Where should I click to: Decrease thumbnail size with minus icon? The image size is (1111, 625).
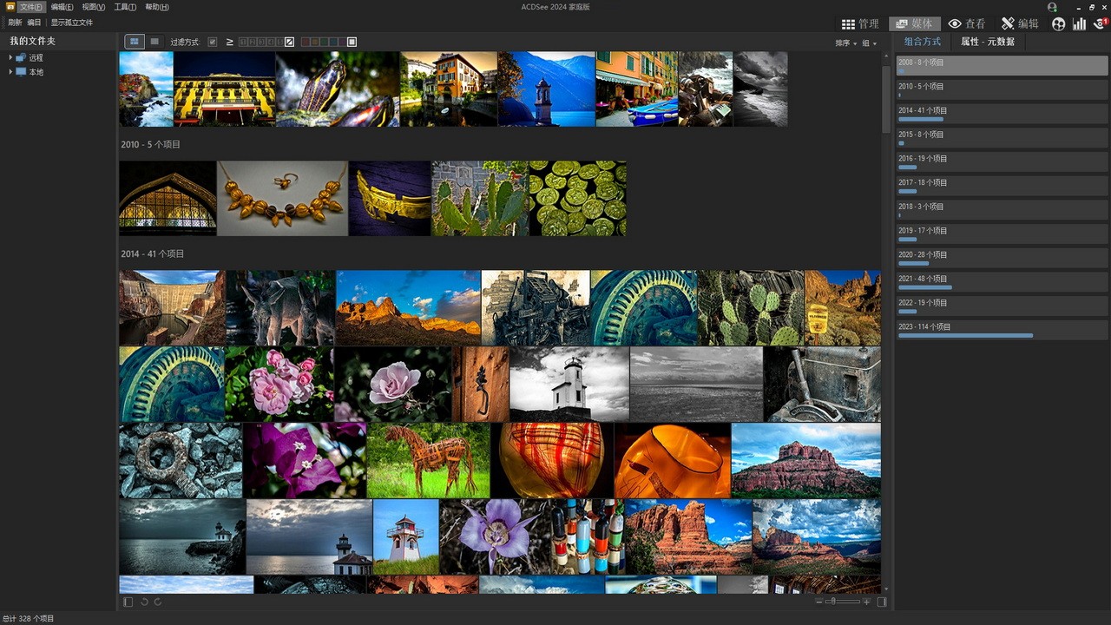[x=819, y=602]
